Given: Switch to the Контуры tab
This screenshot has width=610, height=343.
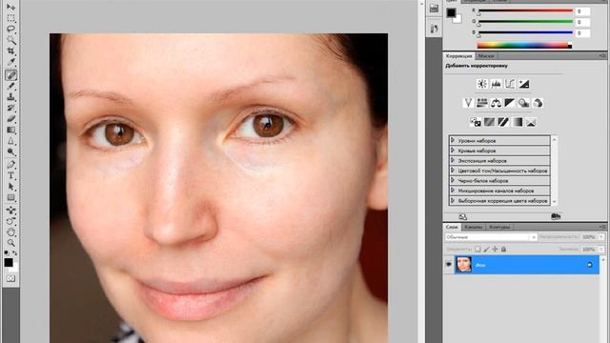Looking at the screenshot, I should [x=499, y=227].
